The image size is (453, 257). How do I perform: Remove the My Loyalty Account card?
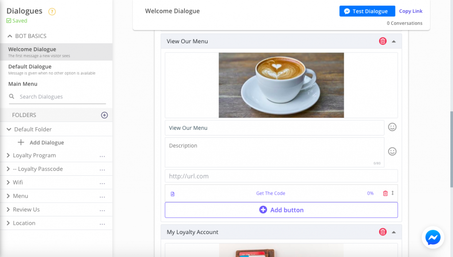[383, 232]
